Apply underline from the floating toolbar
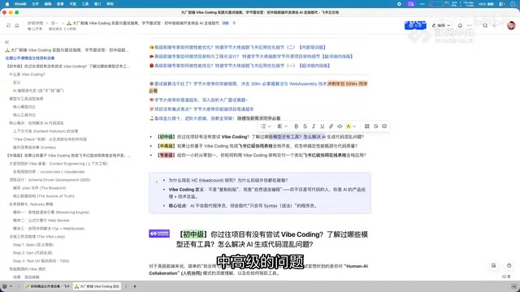Viewport: 520px width, 292px height. tap(322, 127)
